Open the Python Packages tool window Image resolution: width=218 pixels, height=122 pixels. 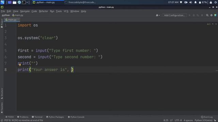(x=55, y=117)
